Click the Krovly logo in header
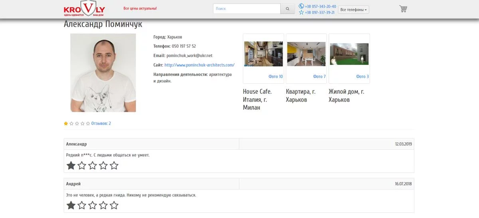 (x=84, y=9)
